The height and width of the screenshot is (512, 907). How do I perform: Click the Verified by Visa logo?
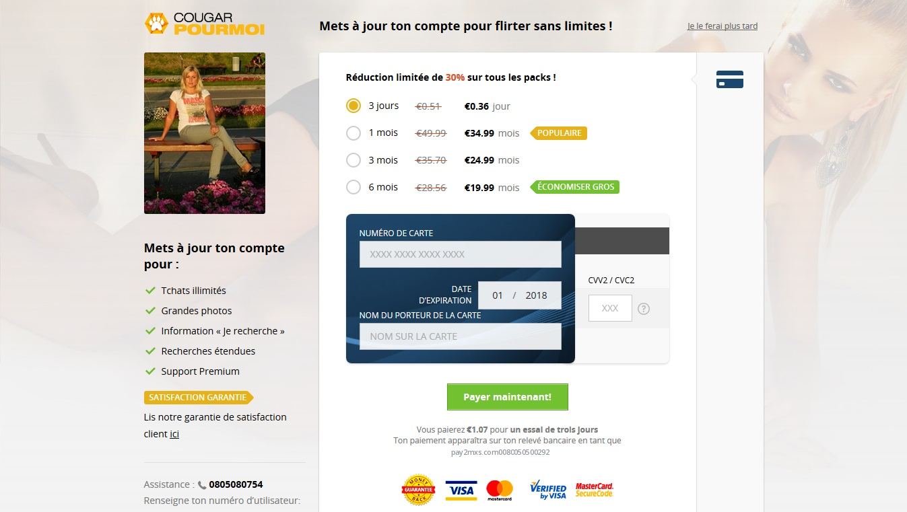548,490
